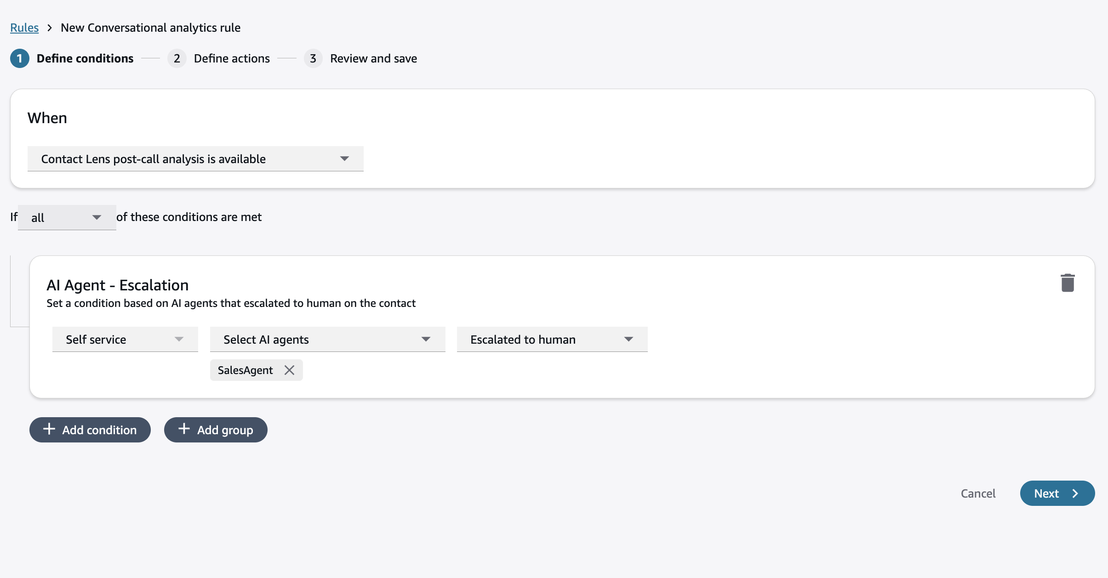Click the step 3 circle indicator

(x=313, y=58)
